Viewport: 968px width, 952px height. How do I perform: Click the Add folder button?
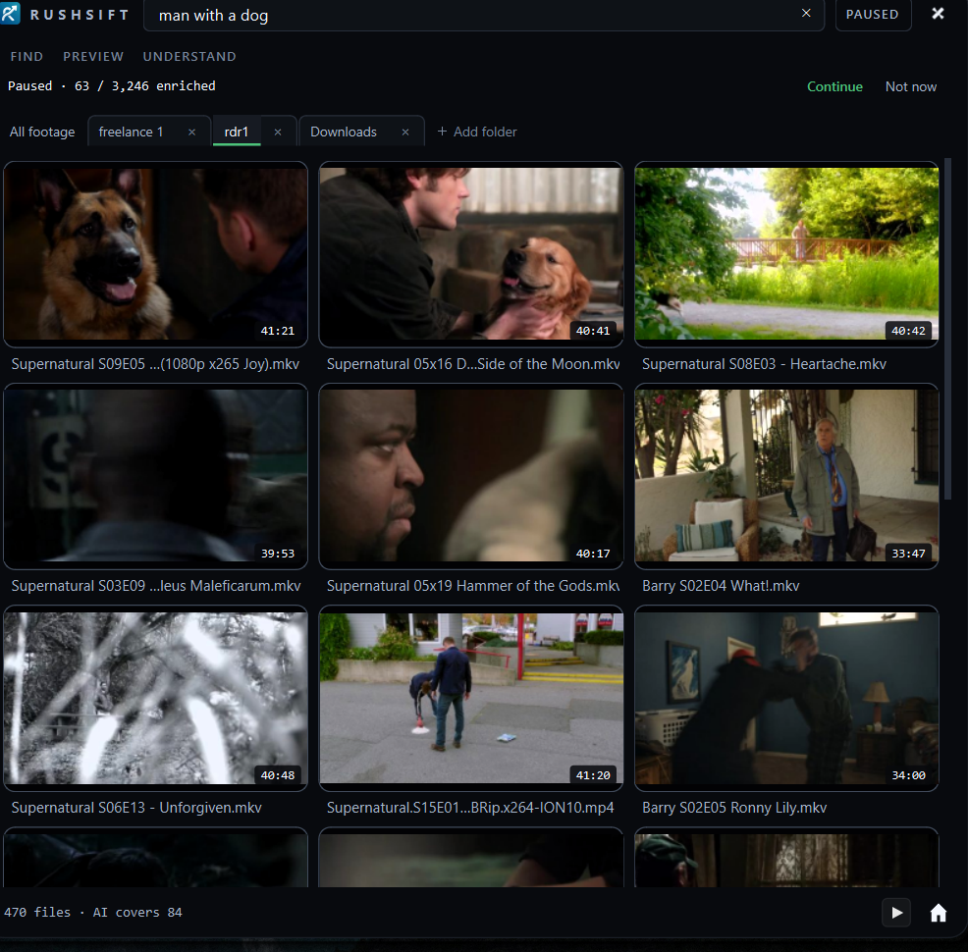476,132
